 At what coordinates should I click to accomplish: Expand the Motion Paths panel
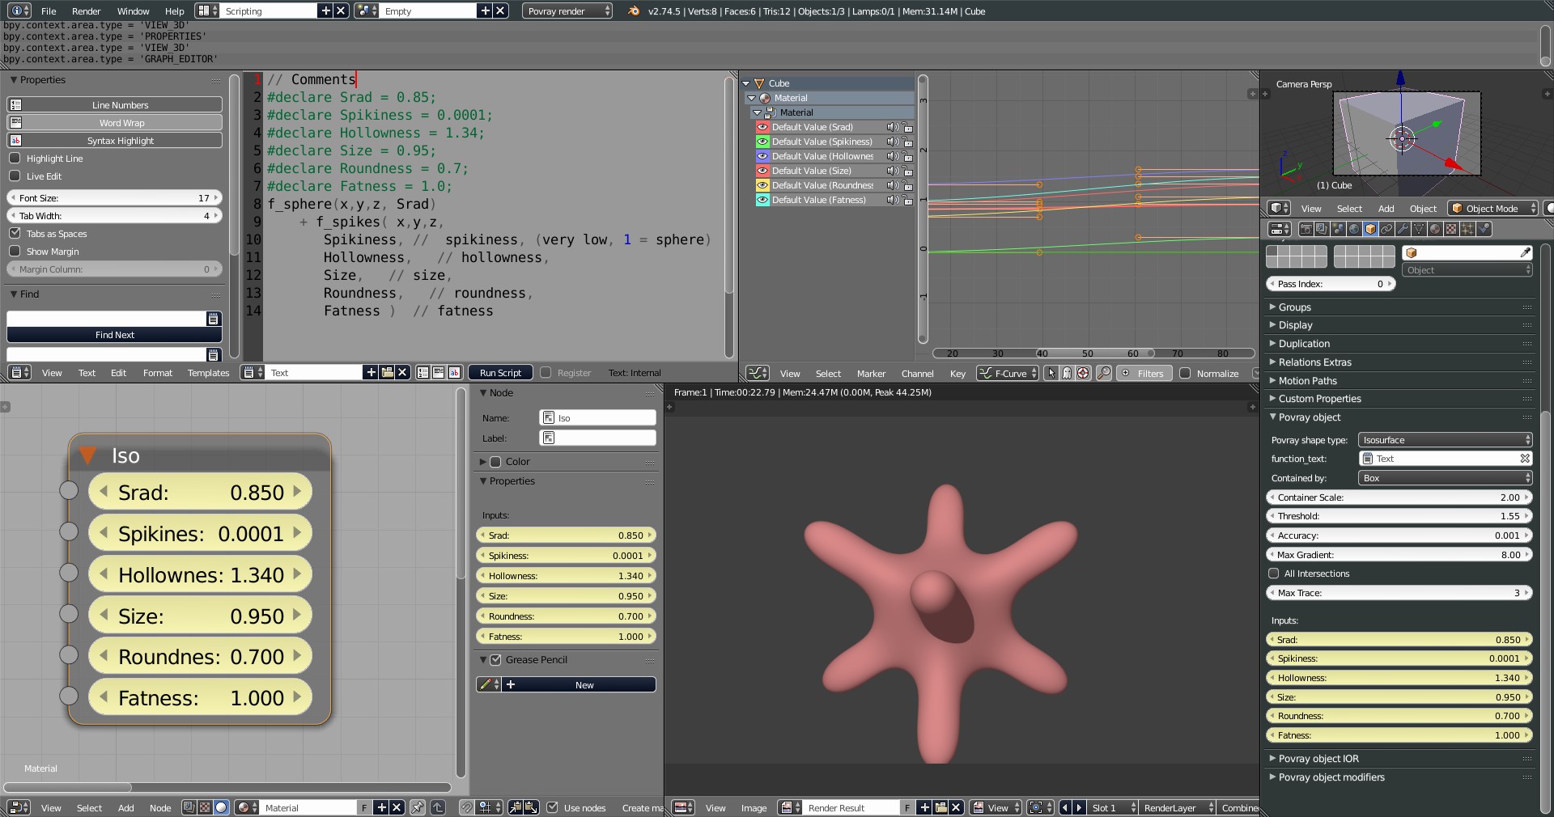[1307, 380]
